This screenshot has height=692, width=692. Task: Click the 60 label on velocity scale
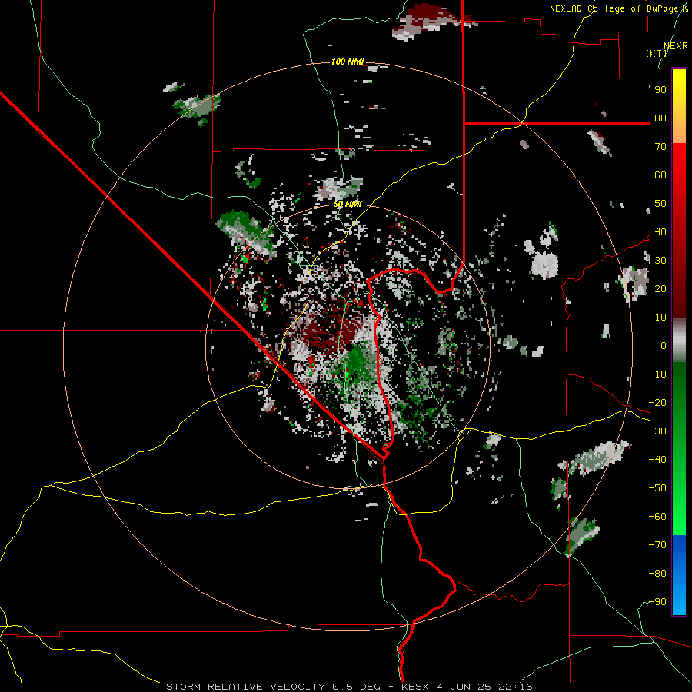tap(660, 175)
